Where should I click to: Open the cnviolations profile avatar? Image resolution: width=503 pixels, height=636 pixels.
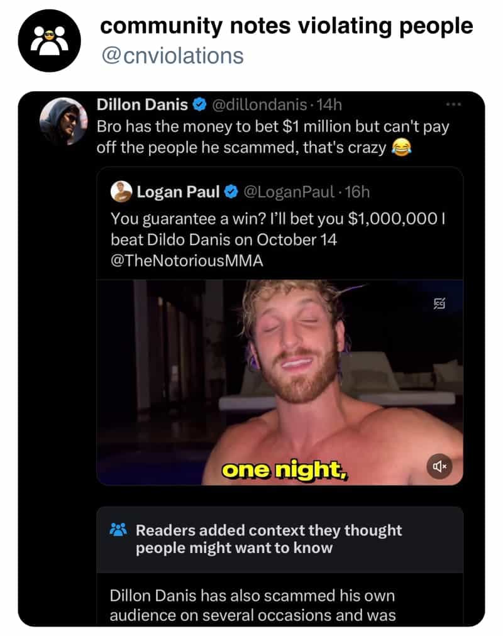tap(49, 41)
